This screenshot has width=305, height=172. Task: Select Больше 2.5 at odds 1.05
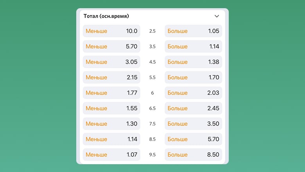[x=193, y=31]
